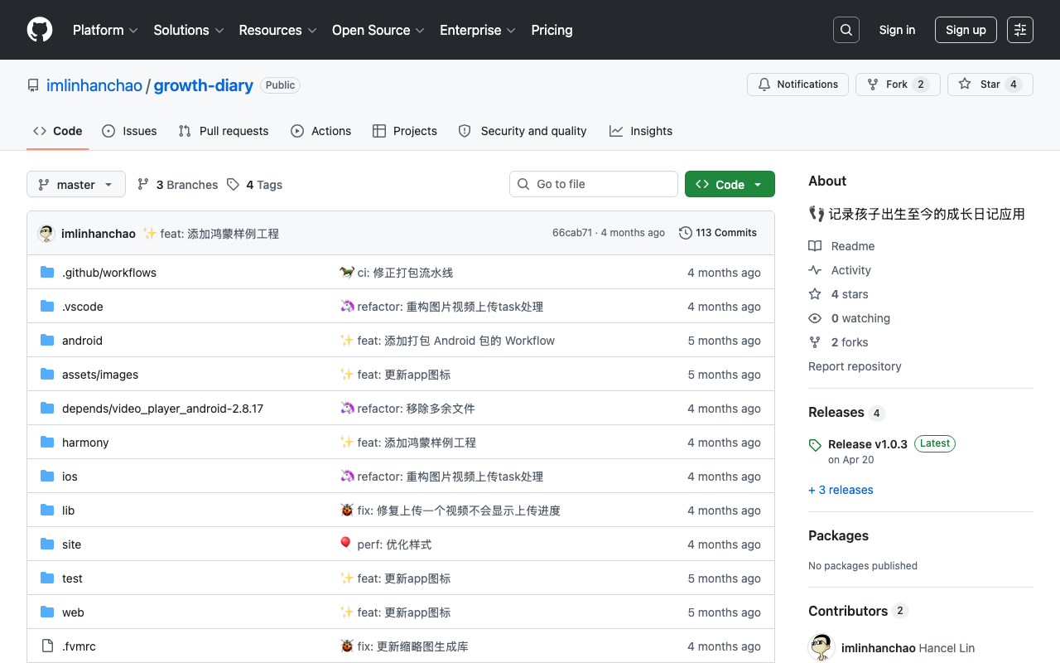The image size is (1060, 663).
Task: Click the test folder icon
Action: [x=47, y=578]
